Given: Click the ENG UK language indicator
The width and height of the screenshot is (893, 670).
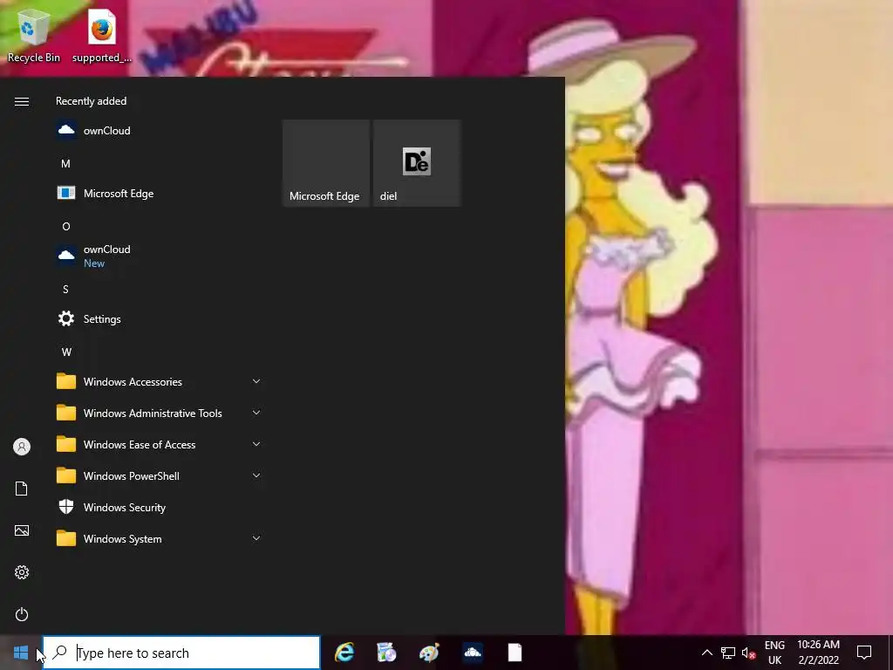Looking at the screenshot, I should [x=774, y=653].
